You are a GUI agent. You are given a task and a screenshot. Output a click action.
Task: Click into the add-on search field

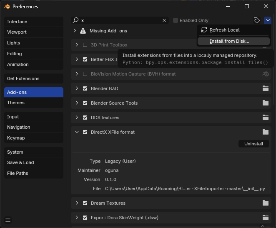120,20
